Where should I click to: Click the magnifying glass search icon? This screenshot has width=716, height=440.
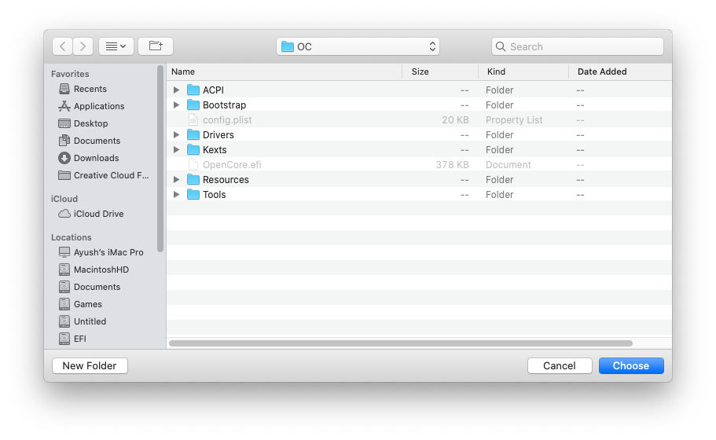pyautogui.click(x=501, y=46)
